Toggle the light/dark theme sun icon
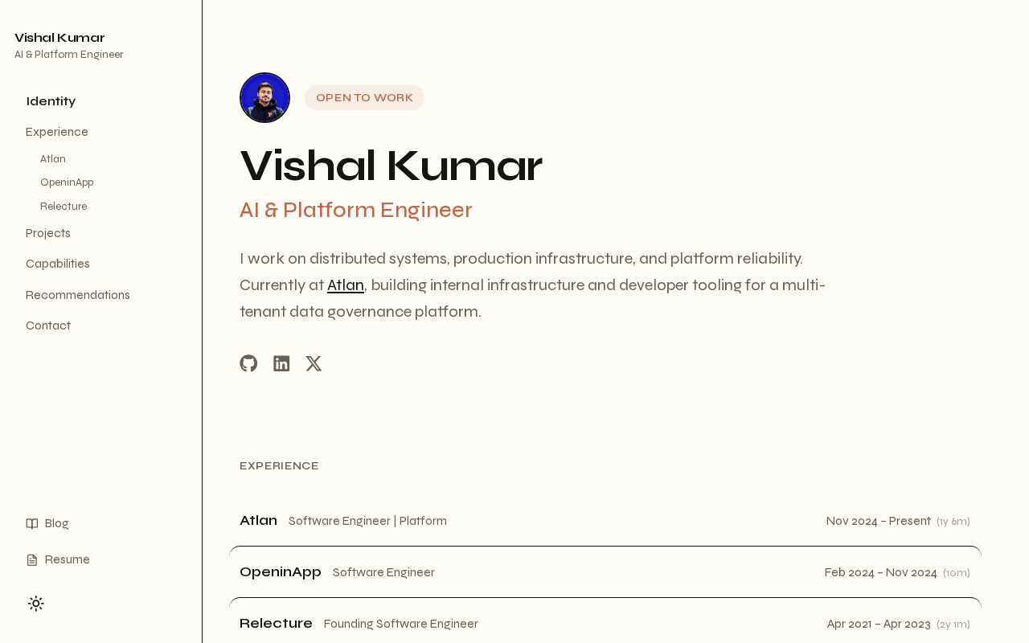 (x=36, y=604)
